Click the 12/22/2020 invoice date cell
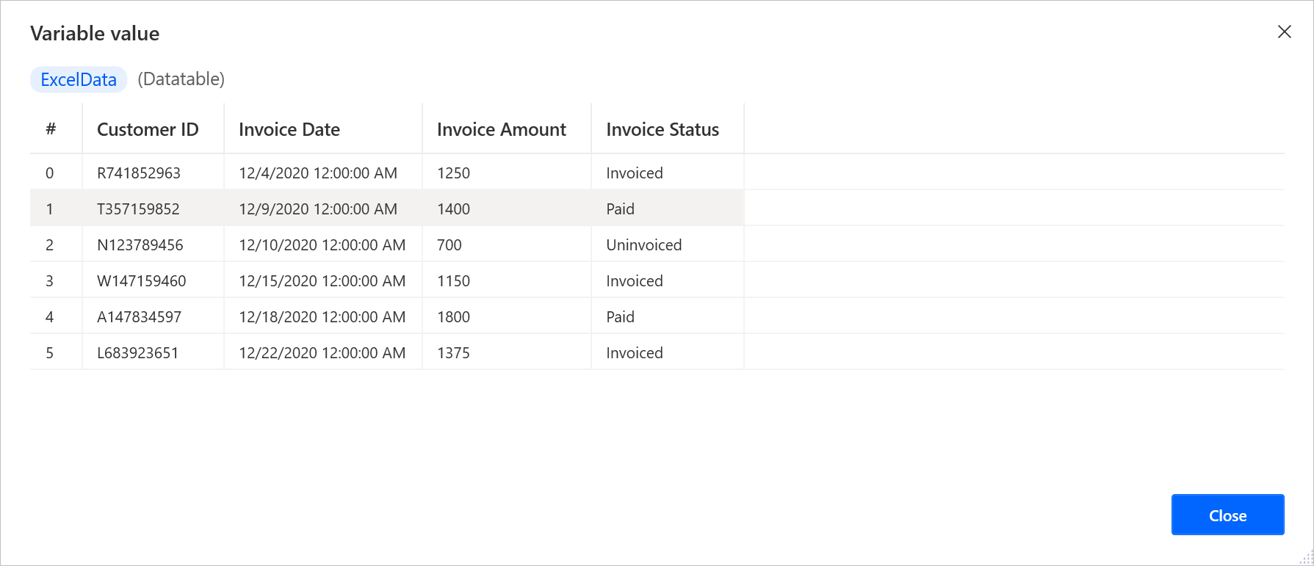This screenshot has width=1314, height=566. point(322,353)
